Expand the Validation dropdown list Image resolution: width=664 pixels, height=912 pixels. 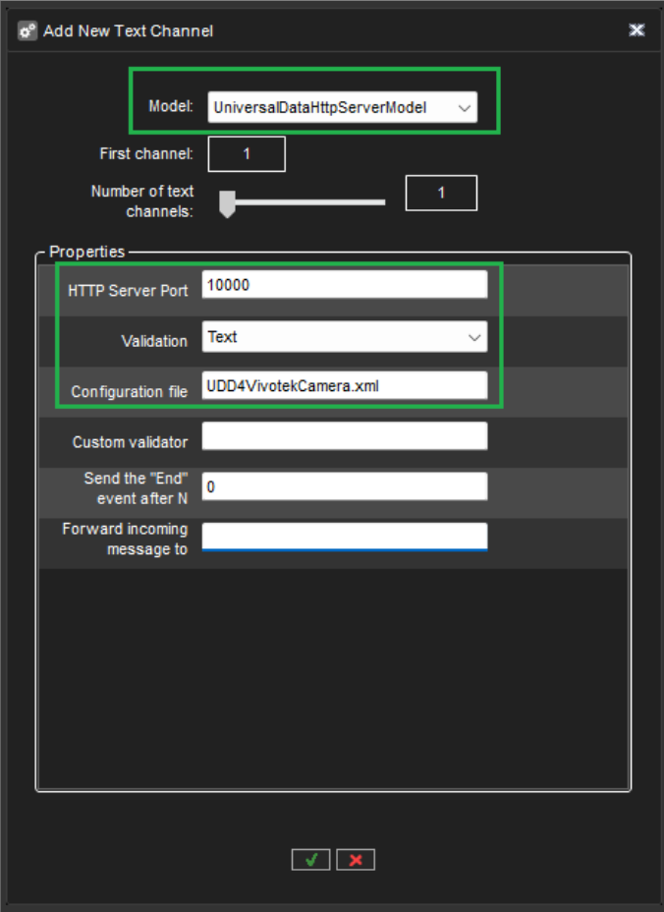click(344, 337)
